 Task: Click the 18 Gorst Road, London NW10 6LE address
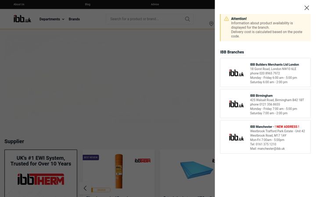(273, 69)
